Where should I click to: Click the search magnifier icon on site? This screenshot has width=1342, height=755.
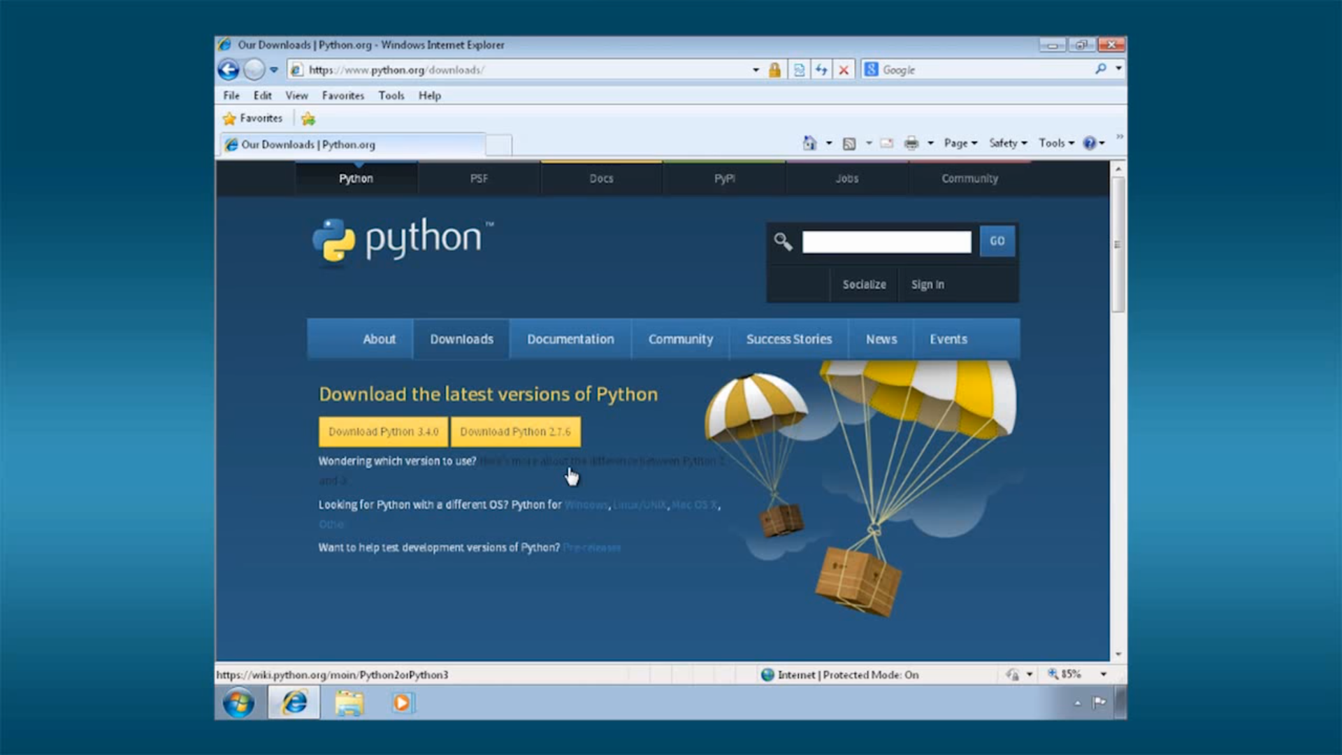783,240
